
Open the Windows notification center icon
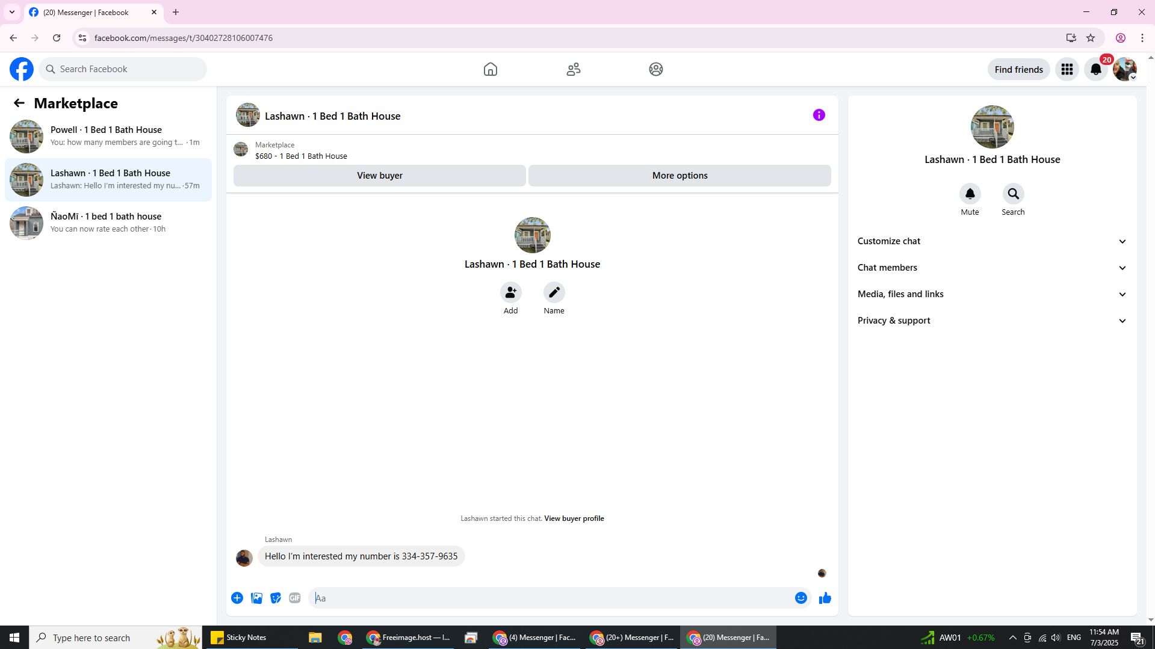[1137, 638]
